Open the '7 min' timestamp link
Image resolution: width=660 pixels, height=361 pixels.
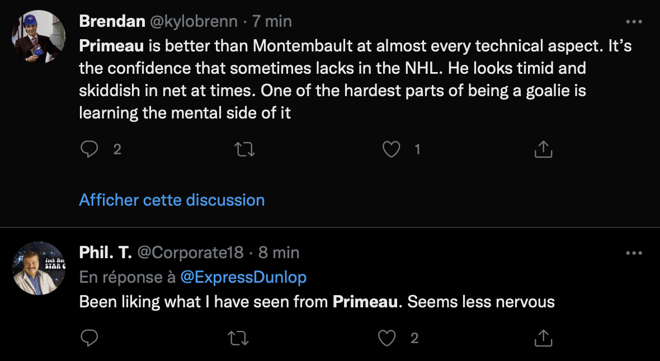(x=272, y=21)
